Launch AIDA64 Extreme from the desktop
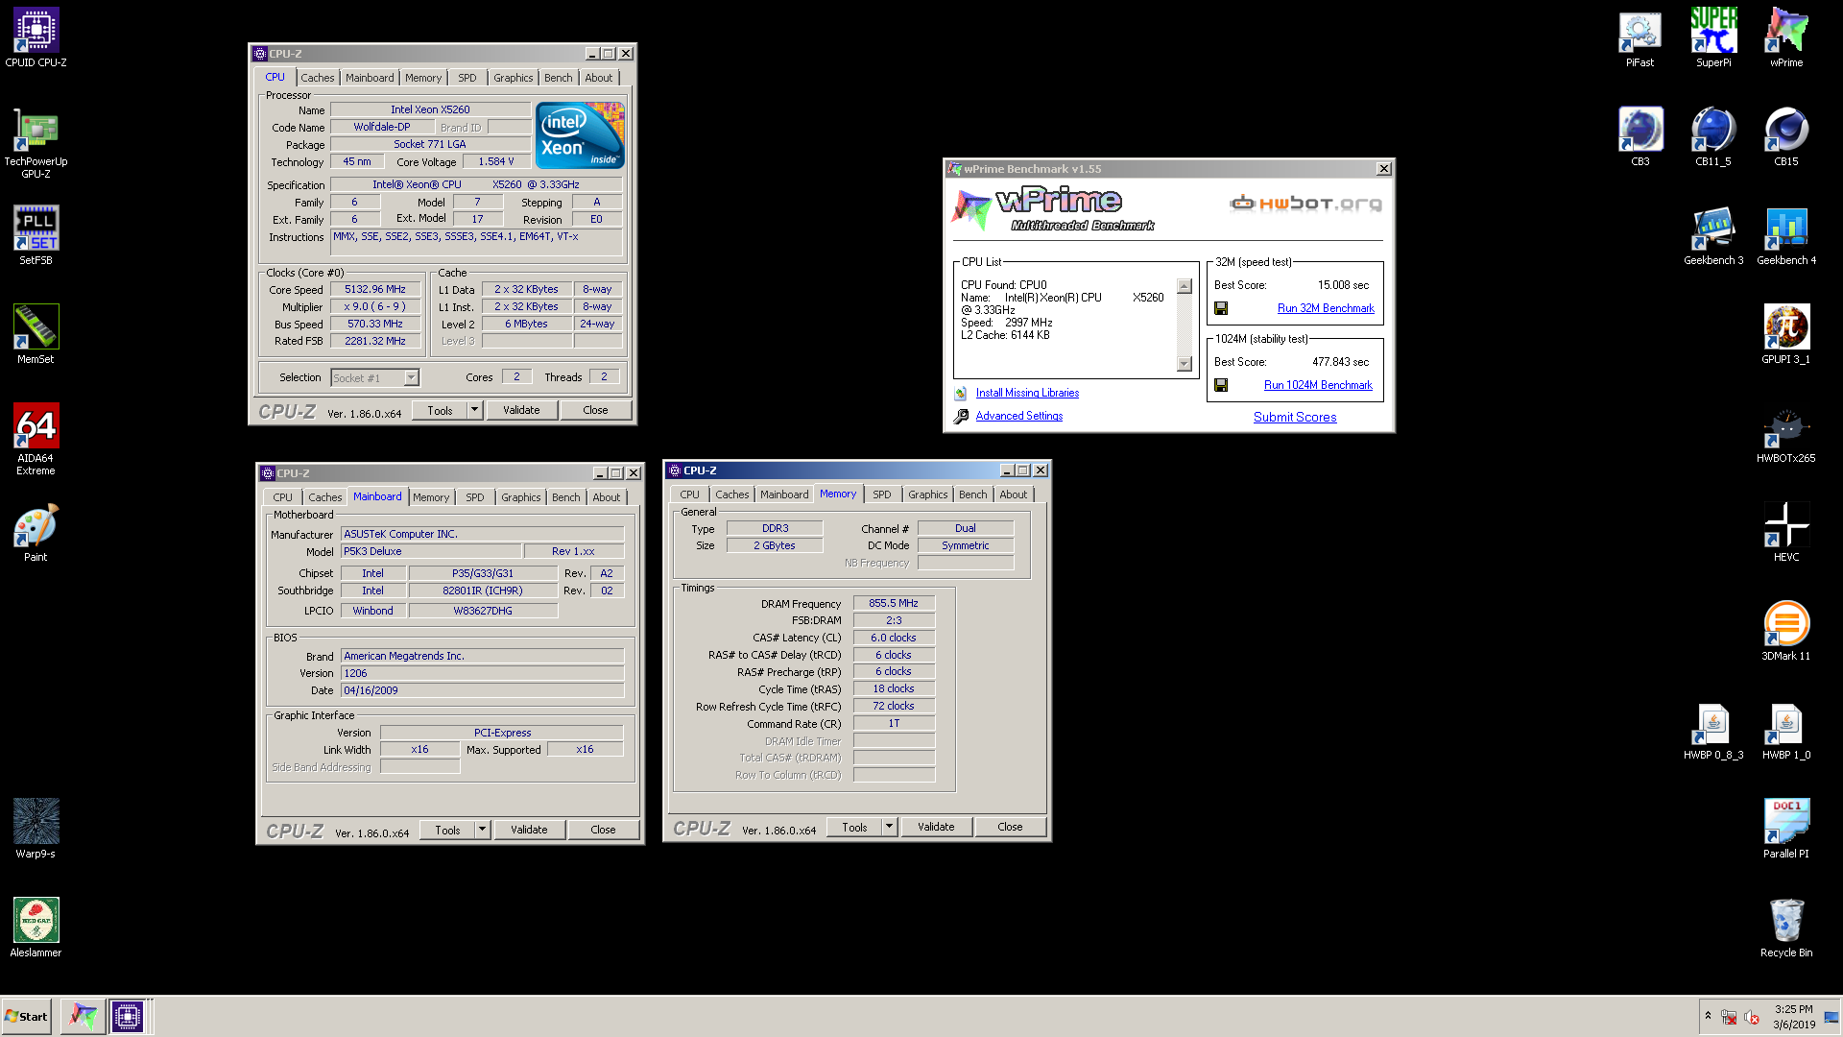 point(36,439)
